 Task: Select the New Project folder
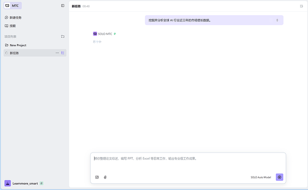18,45
